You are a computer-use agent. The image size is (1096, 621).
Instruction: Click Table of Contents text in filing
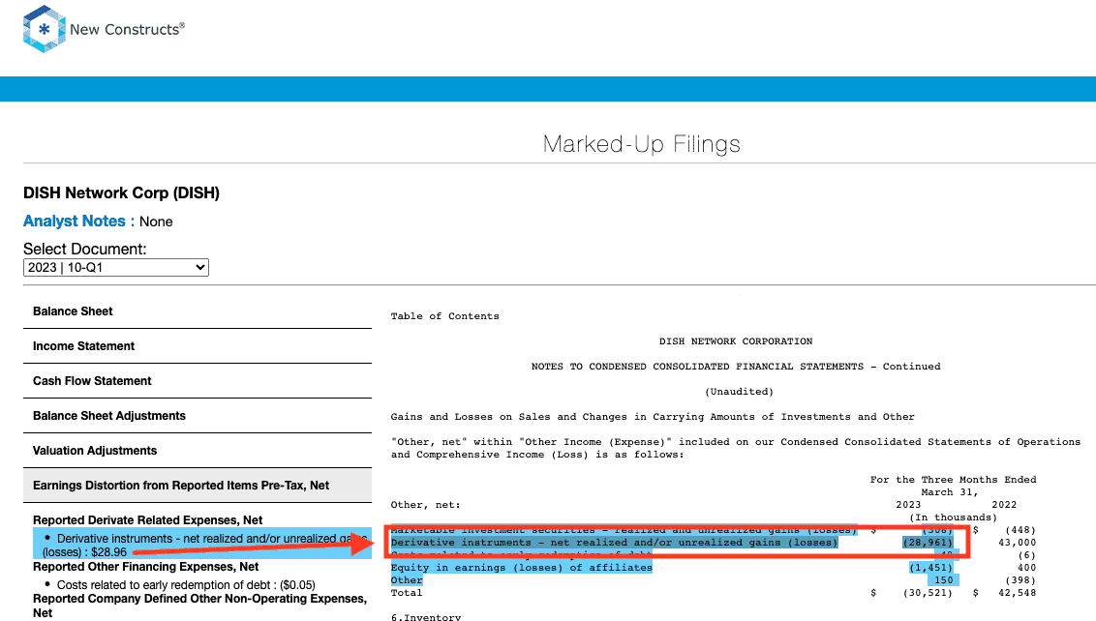[445, 316]
